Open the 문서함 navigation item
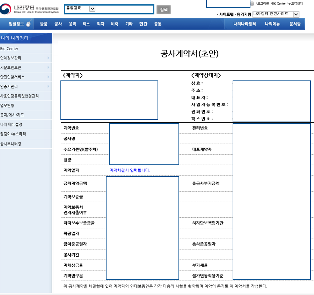The width and height of the screenshot is (314, 295). [295, 24]
